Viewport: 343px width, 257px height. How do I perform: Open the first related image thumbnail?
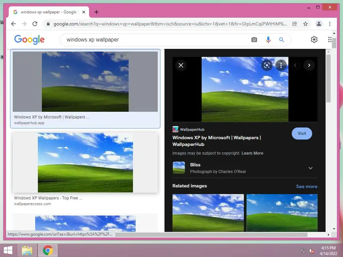point(208,212)
